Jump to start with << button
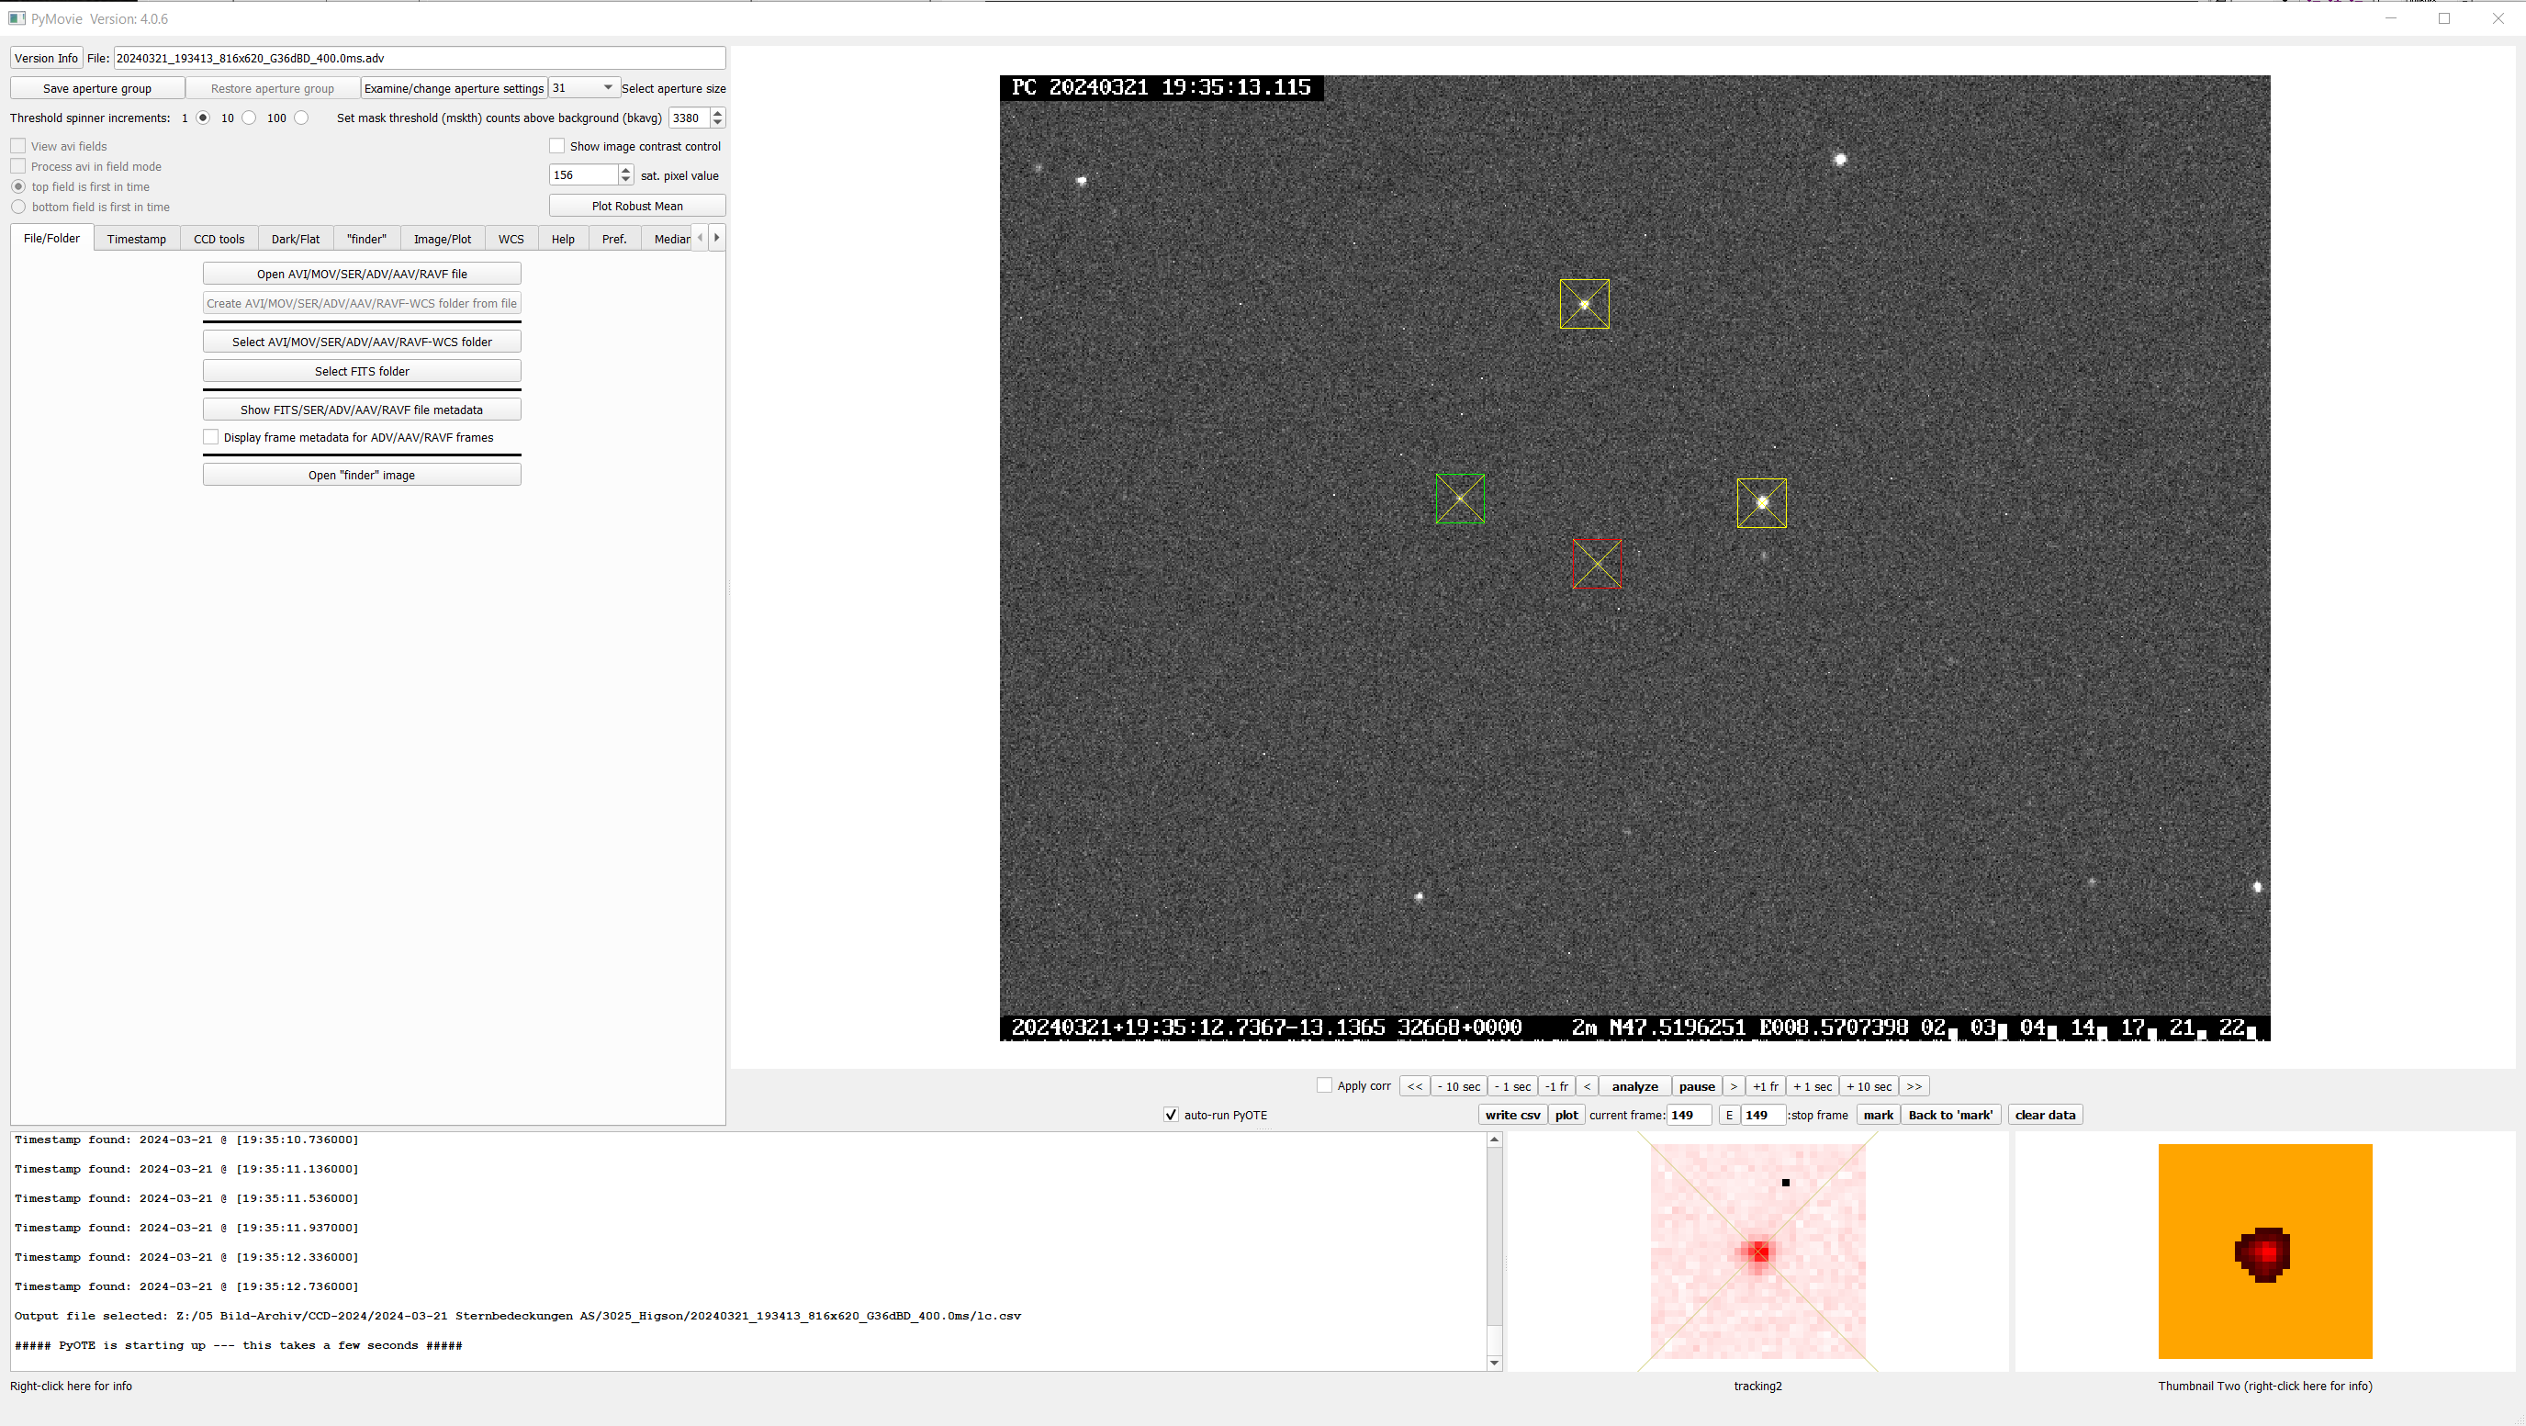The width and height of the screenshot is (2526, 1426). coord(1414,1086)
